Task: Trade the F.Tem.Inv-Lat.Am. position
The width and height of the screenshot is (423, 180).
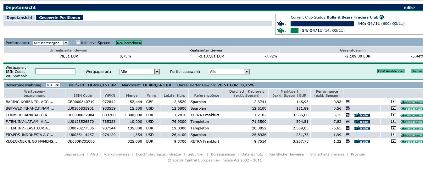Action: point(362,122)
